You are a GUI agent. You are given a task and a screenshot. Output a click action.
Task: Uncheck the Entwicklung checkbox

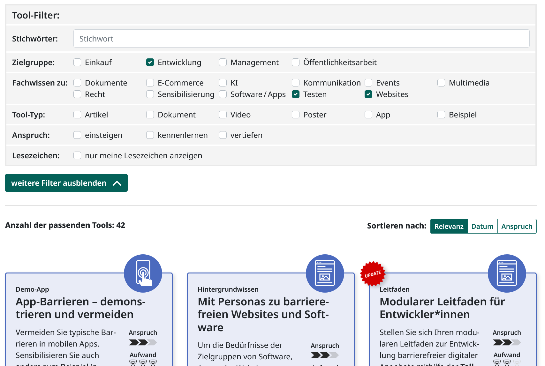point(150,62)
